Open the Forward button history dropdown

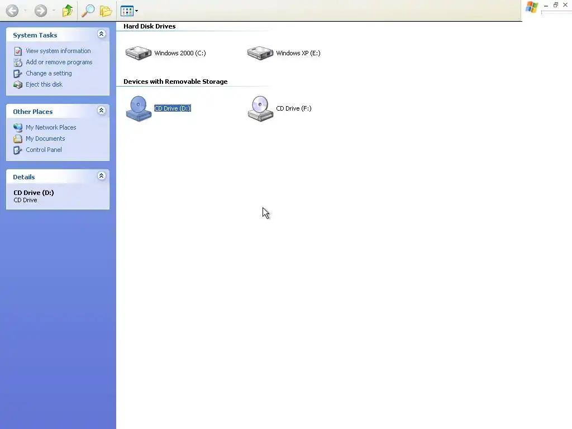click(x=54, y=11)
